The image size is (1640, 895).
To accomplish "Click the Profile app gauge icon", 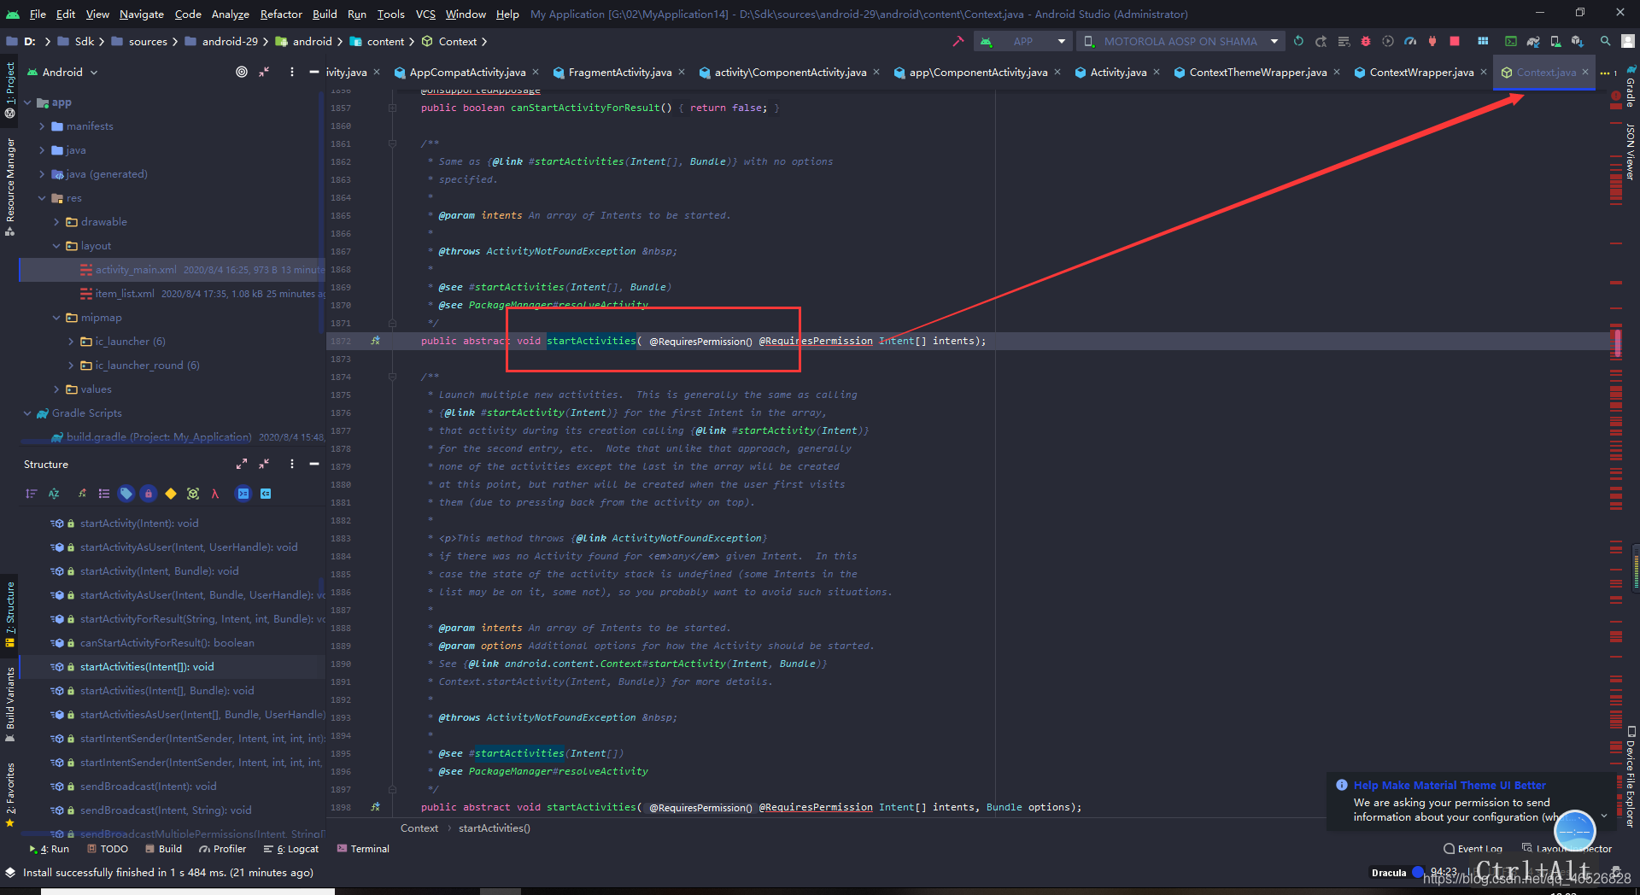I will coord(1409,41).
